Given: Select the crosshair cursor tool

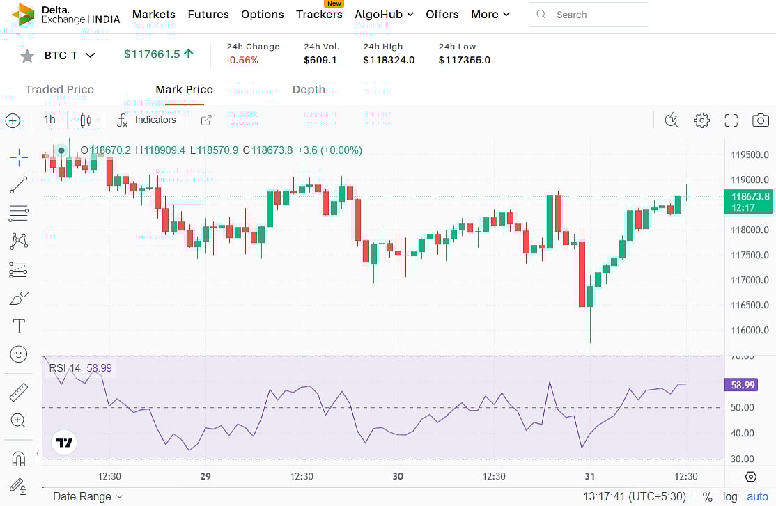Looking at the screenshot, I should (x=18, y=157).
